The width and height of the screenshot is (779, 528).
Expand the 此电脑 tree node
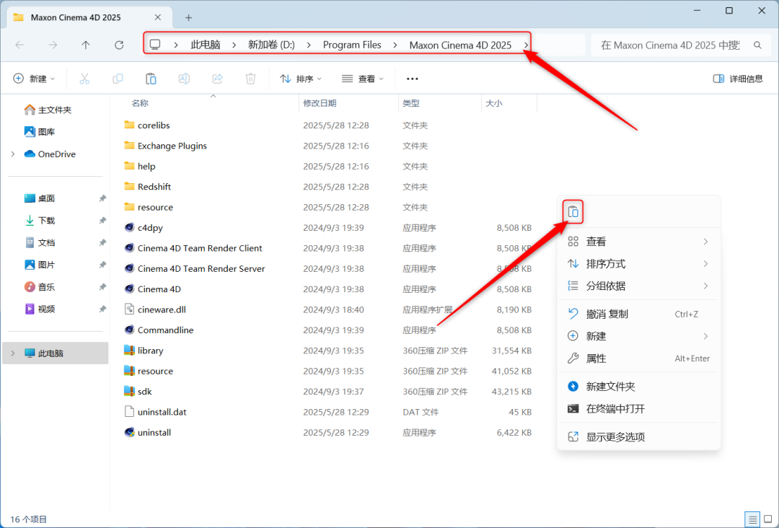(x=13, y=353)
